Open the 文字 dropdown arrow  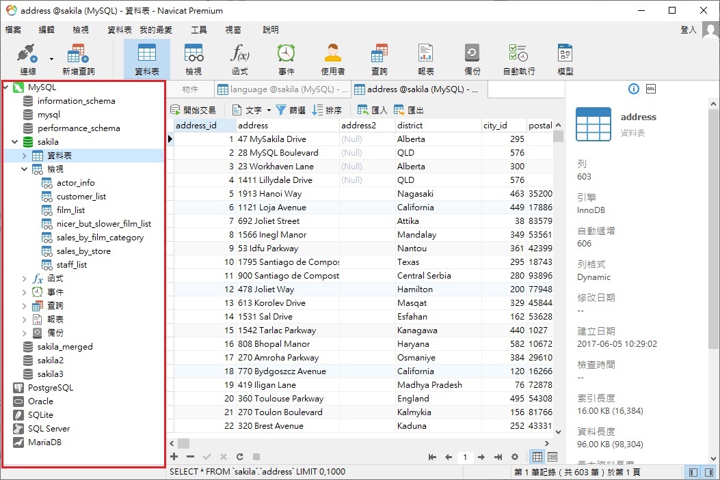coord(269,110)
